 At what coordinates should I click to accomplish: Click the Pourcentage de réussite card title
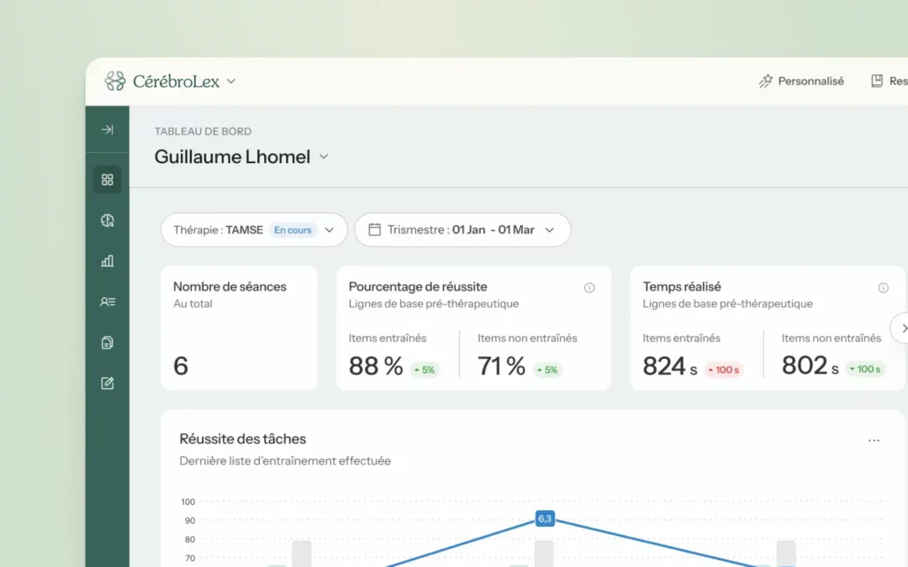coord(418,286)
